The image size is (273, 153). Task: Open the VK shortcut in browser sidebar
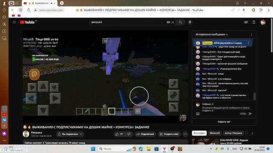[4, 120]
